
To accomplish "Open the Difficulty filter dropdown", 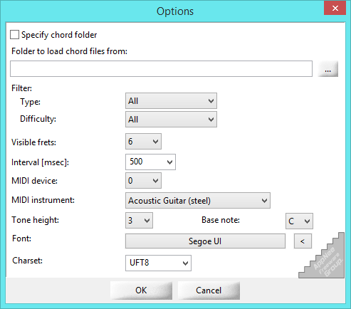I will (x=171, y=119).
